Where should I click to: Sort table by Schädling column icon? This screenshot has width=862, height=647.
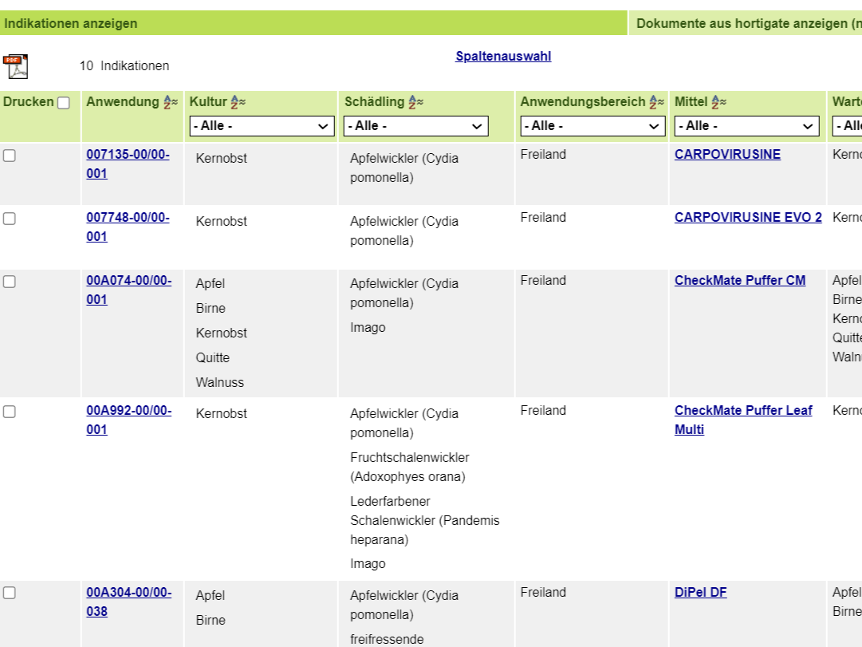(x=415, y=102)
